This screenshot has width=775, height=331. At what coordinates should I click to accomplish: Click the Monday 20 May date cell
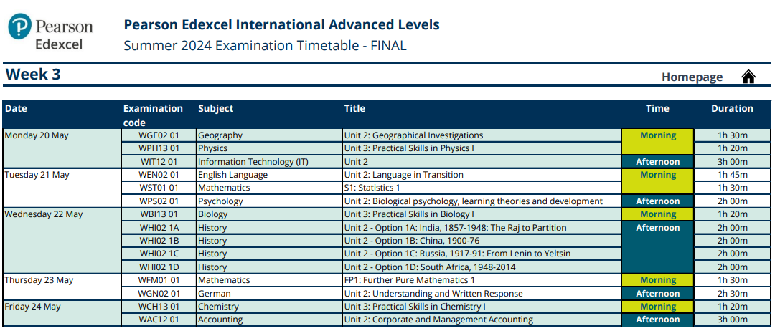(x=36, y=135)
